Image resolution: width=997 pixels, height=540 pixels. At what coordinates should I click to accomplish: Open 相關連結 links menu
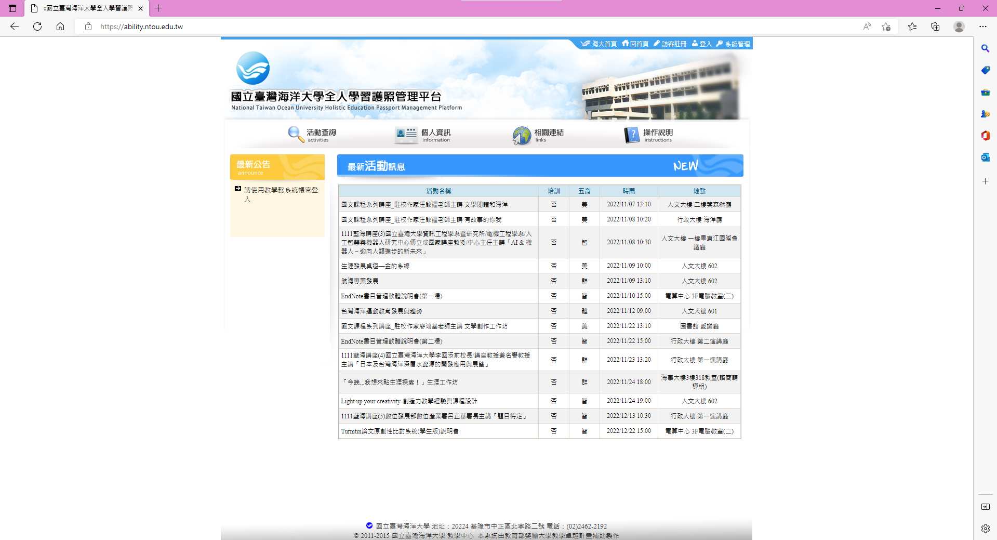(x=538, y=135)
